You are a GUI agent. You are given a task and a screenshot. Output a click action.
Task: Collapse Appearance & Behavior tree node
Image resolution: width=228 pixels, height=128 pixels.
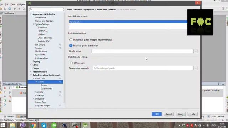(x=31, y=14)
